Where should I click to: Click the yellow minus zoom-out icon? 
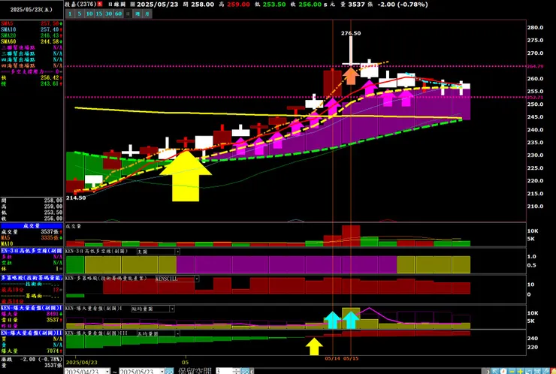tap(512, 371)
